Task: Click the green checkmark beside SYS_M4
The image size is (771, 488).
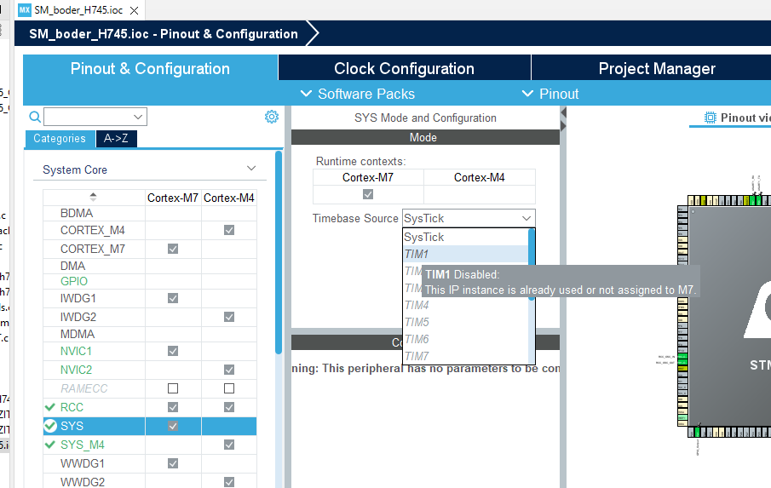Action: (49, 445)
